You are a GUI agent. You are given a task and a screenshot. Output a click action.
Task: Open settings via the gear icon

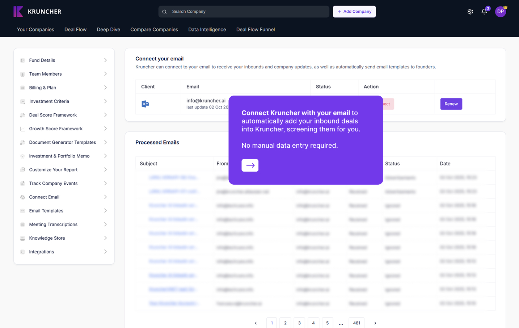click(x=470, y=12)
